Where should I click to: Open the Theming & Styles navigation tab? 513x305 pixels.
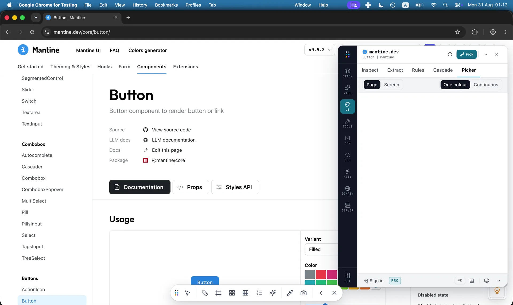70,67
